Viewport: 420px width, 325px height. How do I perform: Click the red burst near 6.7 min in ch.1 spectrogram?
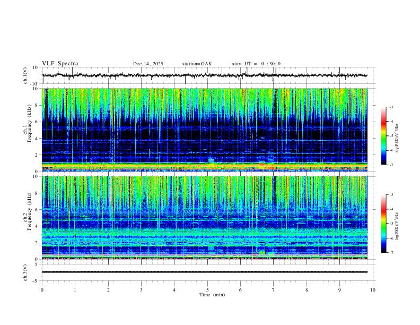pos(262,165)
